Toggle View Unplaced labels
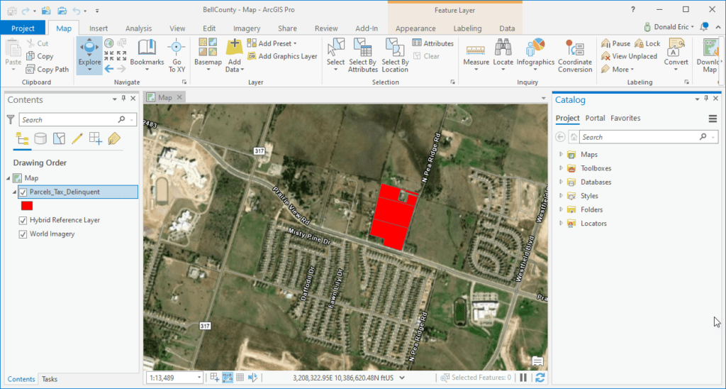 (x=629, y=56)
